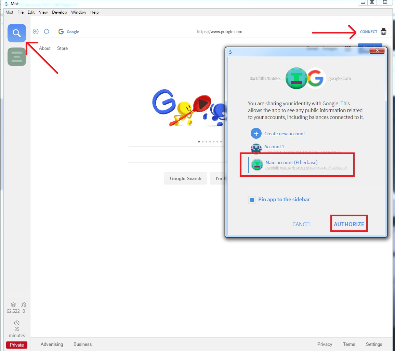The height and width of the screenshot is (351, 395).
Task: Open the About link
Action: click(44, 48)
